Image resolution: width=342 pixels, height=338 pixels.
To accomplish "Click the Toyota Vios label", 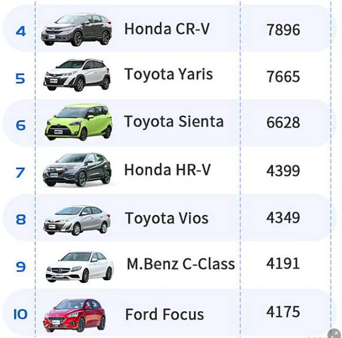I will pos(166,219).
